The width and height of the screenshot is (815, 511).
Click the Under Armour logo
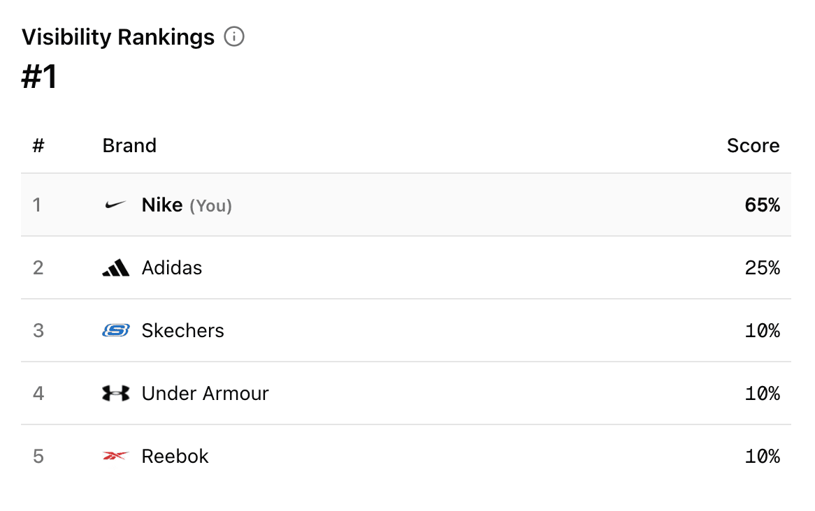click(115, 394)
